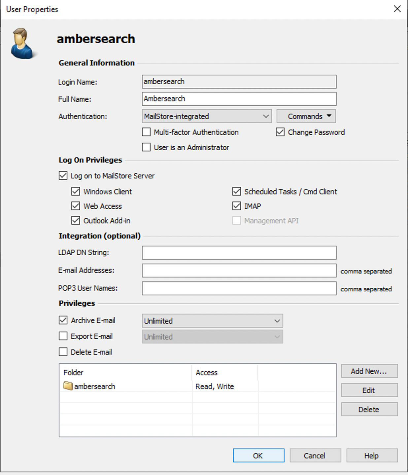Toggle the User is an Administrator checkbox
This screenshot has height=475, width=408.
coord(146,147)
